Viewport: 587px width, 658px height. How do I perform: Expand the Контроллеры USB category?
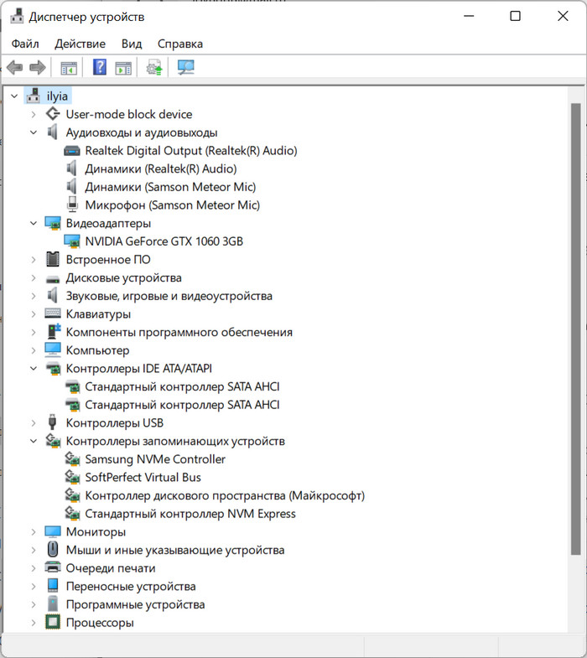point(34,423)
